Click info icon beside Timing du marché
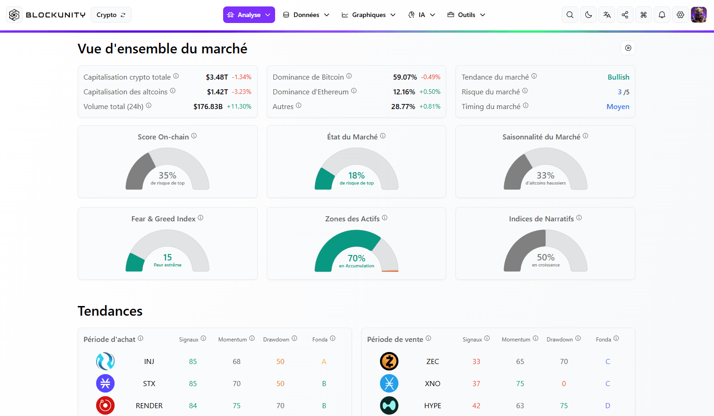This screenshot has width=714, height=416. (525, 105)
